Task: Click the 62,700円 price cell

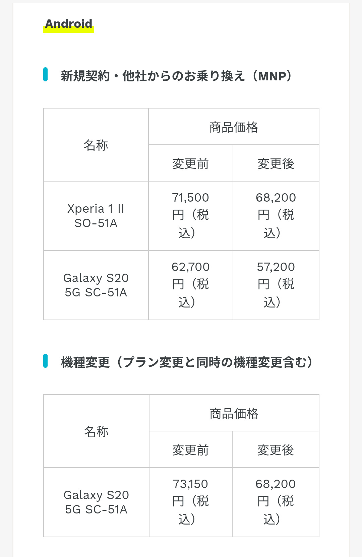Action: 190,285
